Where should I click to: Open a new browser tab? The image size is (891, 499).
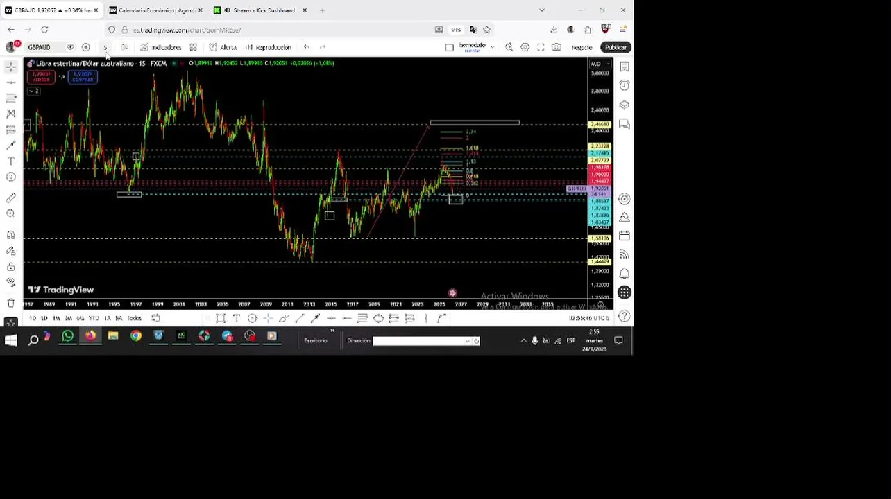coord(322,10)
